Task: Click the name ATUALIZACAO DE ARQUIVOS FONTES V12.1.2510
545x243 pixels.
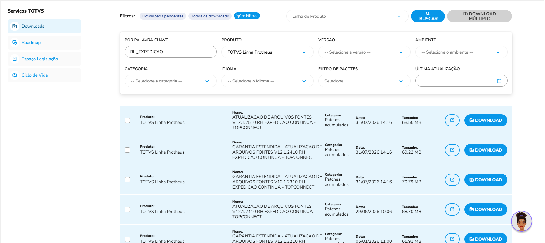Action: pyautogui.click(x=274, y=122)
